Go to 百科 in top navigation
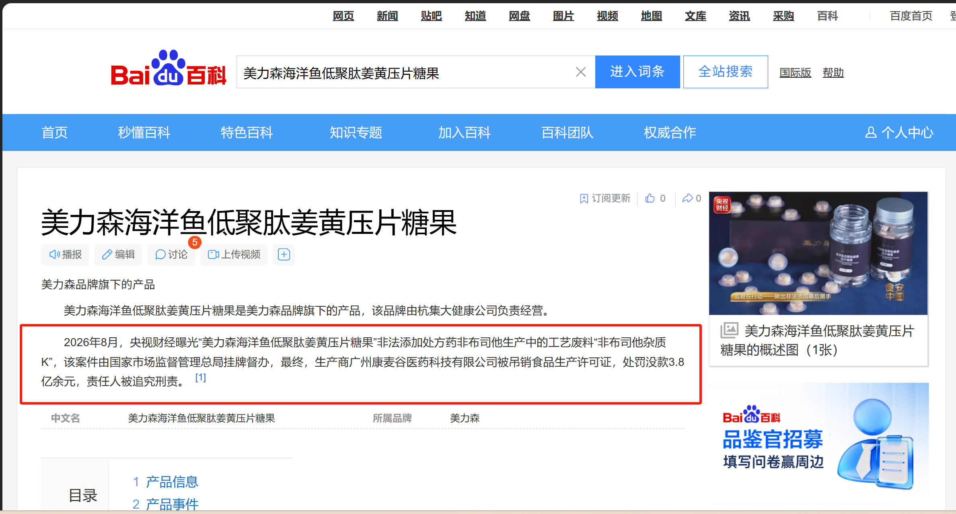This screenshot has height=514, width=956. (827, 16)
